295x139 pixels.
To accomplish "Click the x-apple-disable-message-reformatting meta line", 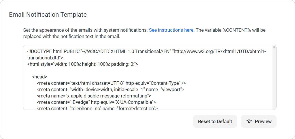I will 94,96.
